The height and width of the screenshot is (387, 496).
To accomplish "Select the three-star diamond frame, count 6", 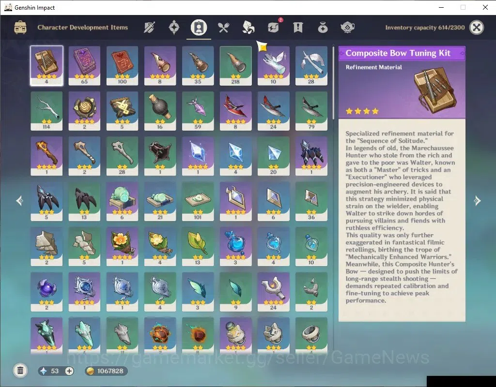I will click(x=273, y=201).
